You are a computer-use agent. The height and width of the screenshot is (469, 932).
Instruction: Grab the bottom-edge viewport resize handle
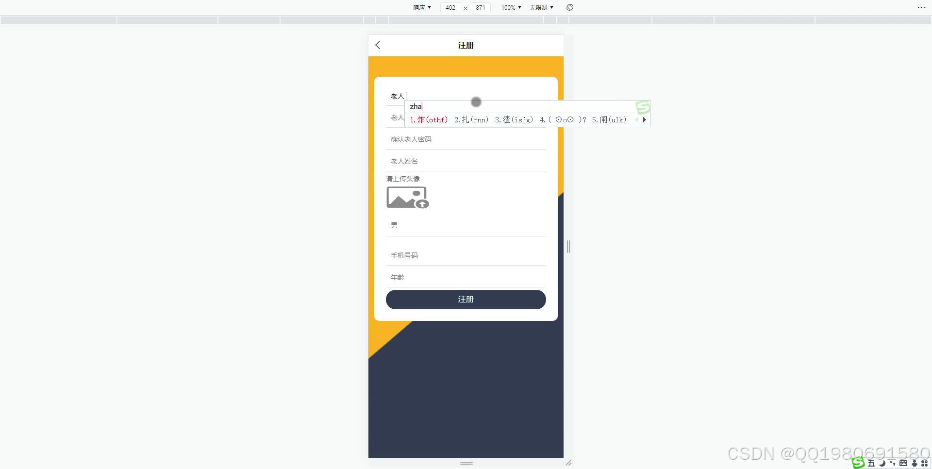click(x=466, y=463)
